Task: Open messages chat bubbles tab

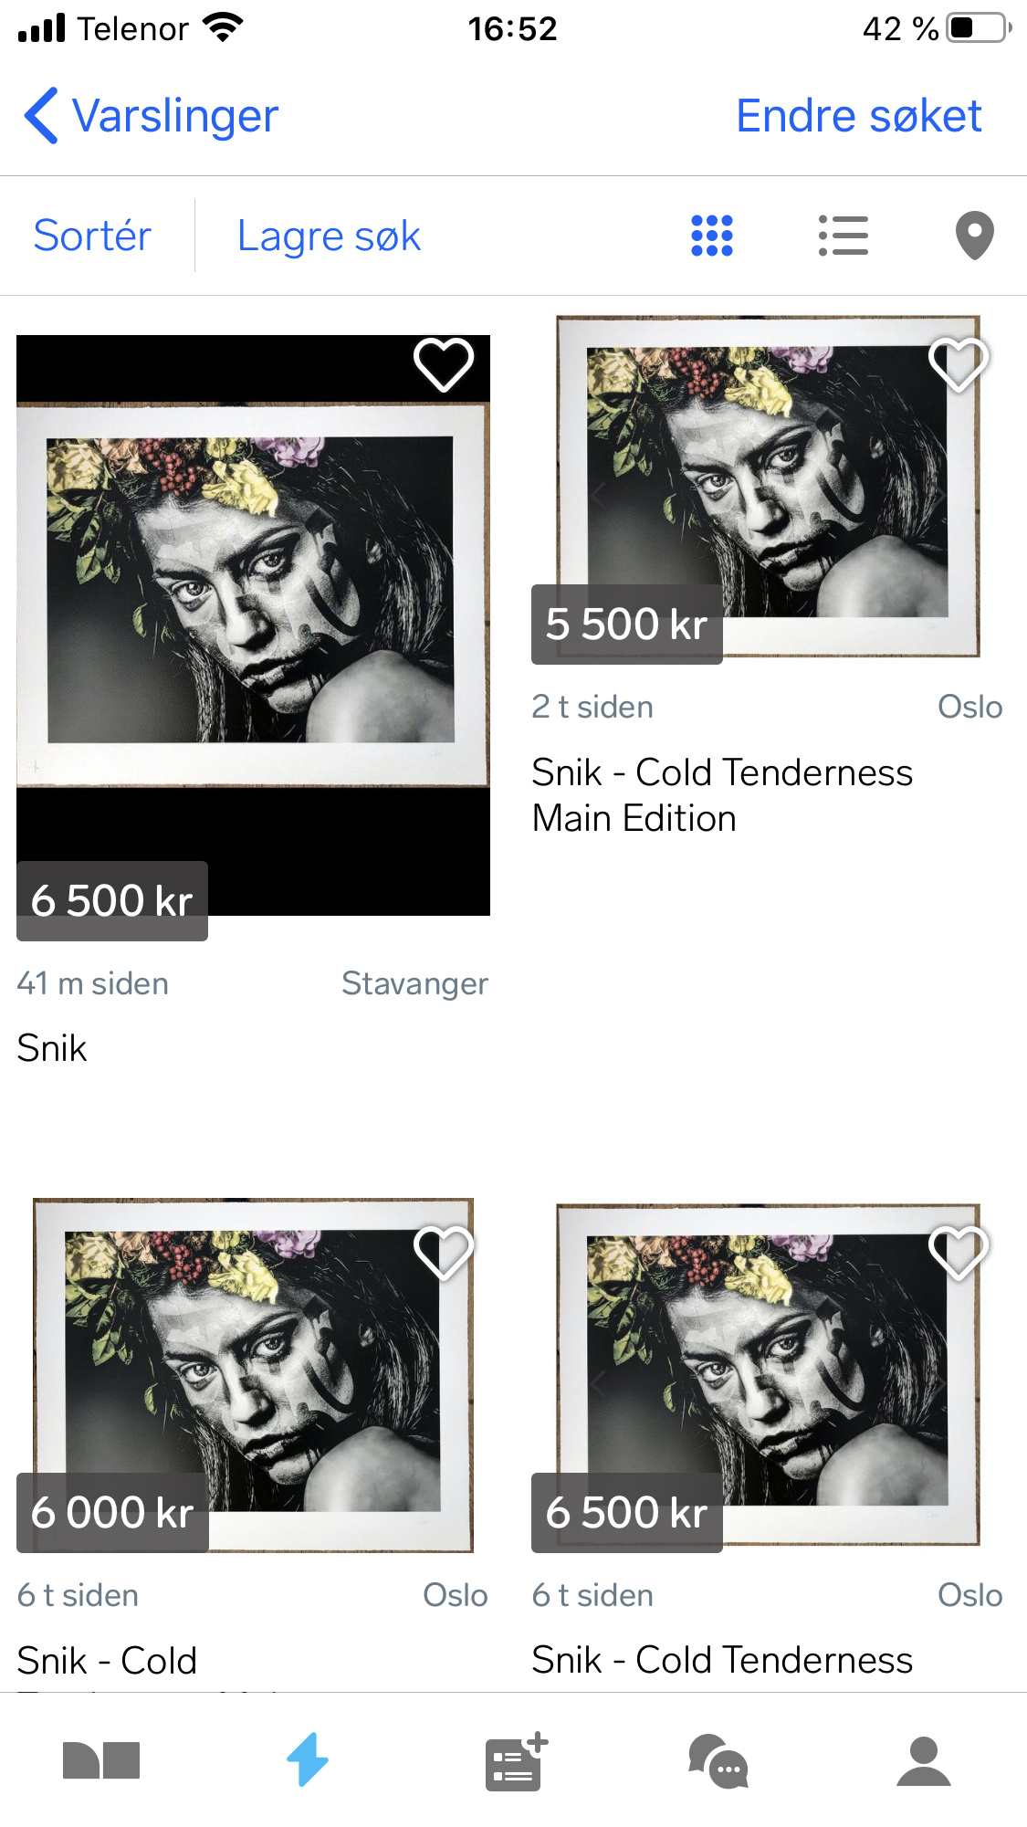Action: point(718,1761)
